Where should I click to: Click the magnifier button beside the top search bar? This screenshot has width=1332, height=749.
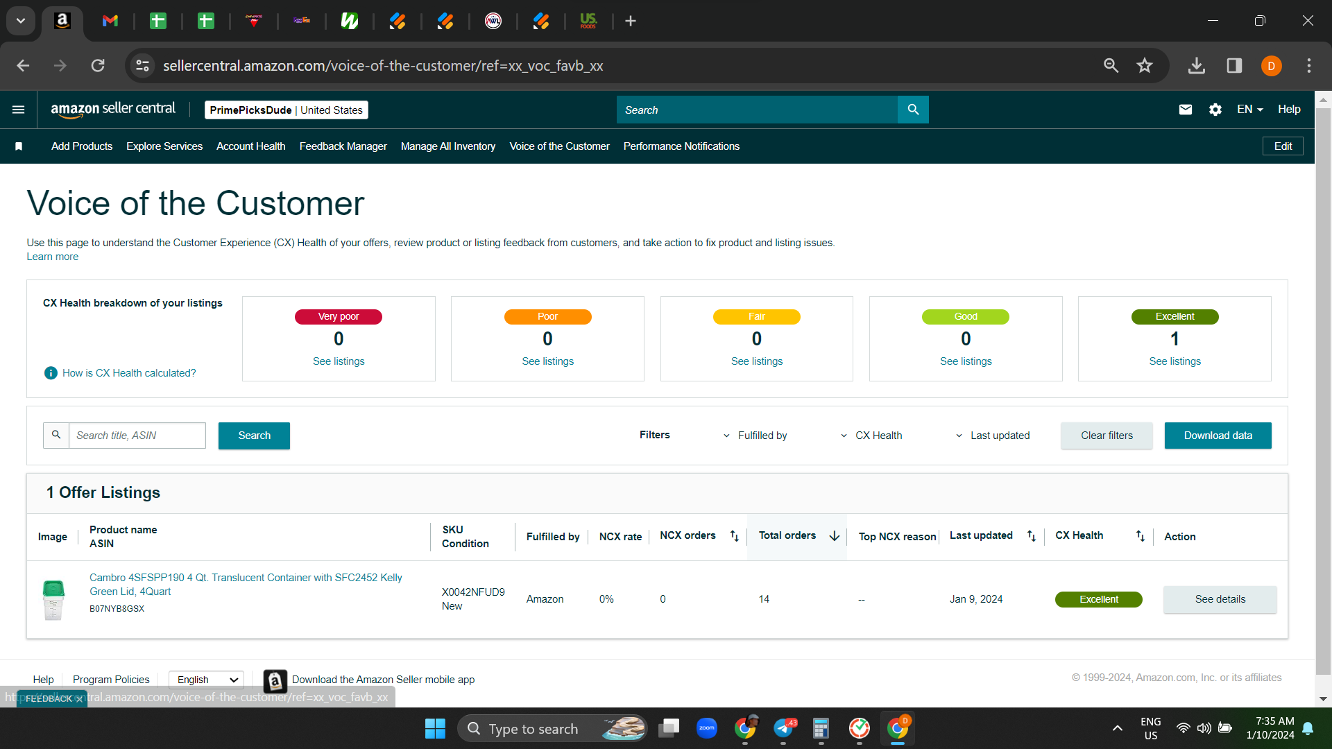point(913,110)
